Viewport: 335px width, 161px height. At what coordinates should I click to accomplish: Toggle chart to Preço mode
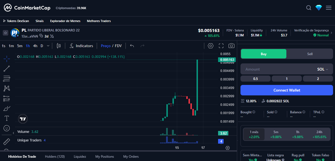[x=106, y=46]
